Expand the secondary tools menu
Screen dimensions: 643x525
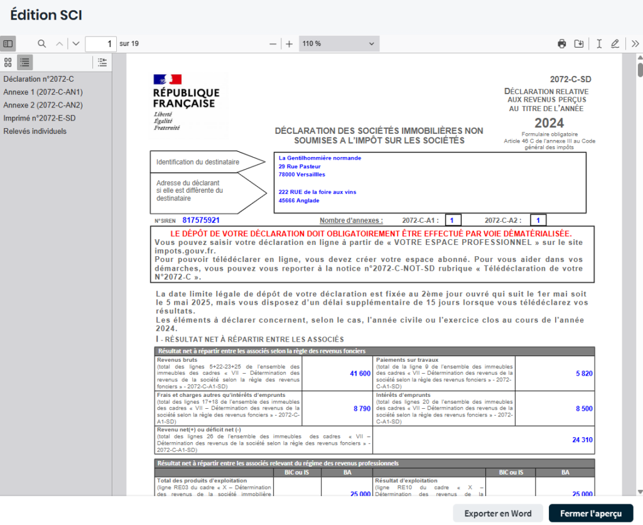tap(635, 44)
